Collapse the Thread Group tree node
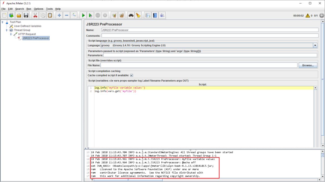325x182 pixels. tap(7, 30)
